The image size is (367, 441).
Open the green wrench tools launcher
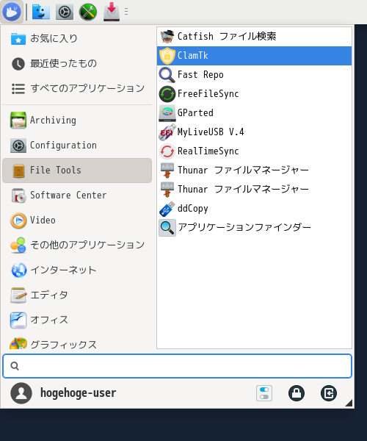click(88, 12)
